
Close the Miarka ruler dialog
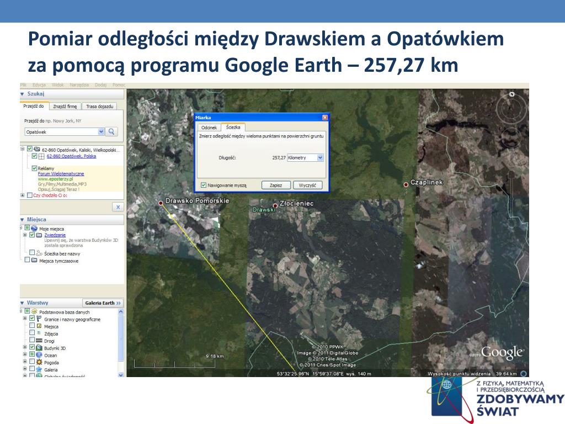324,118
